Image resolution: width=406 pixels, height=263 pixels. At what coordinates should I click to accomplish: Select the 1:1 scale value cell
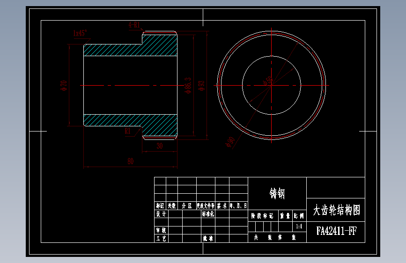[299, 226]
